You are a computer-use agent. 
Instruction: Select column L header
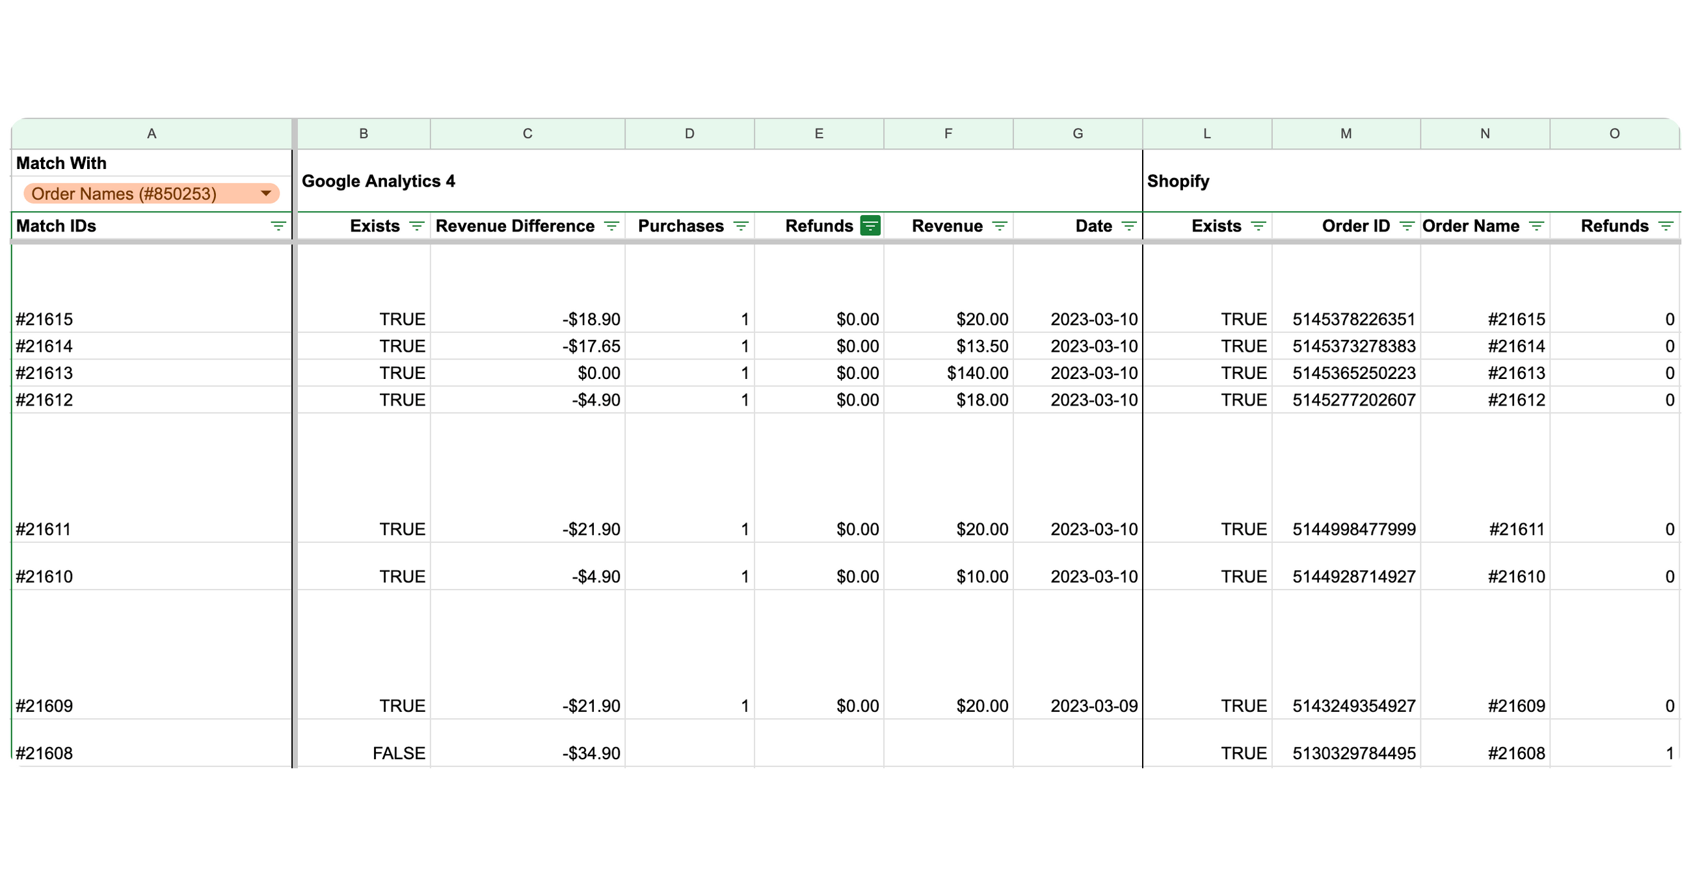(1206, 134)
